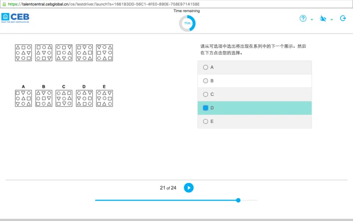Go to next question with play button

click(x=189, y=187)
